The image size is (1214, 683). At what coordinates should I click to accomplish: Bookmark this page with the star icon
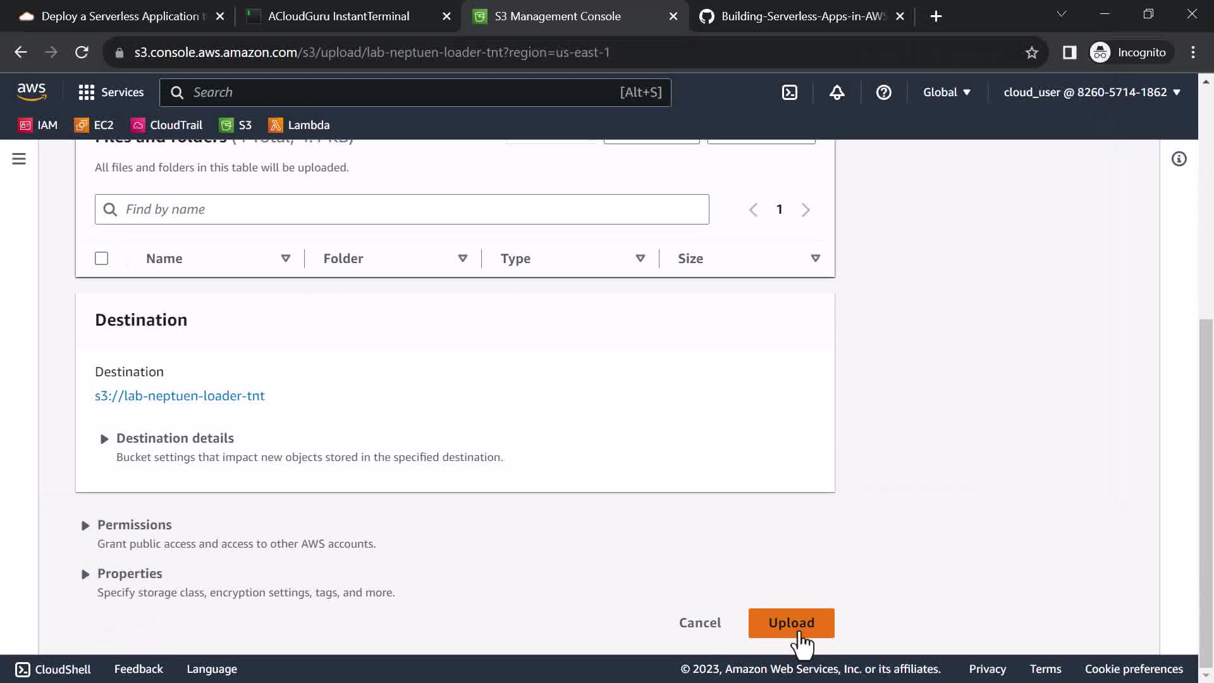[x=1031, y=52]
